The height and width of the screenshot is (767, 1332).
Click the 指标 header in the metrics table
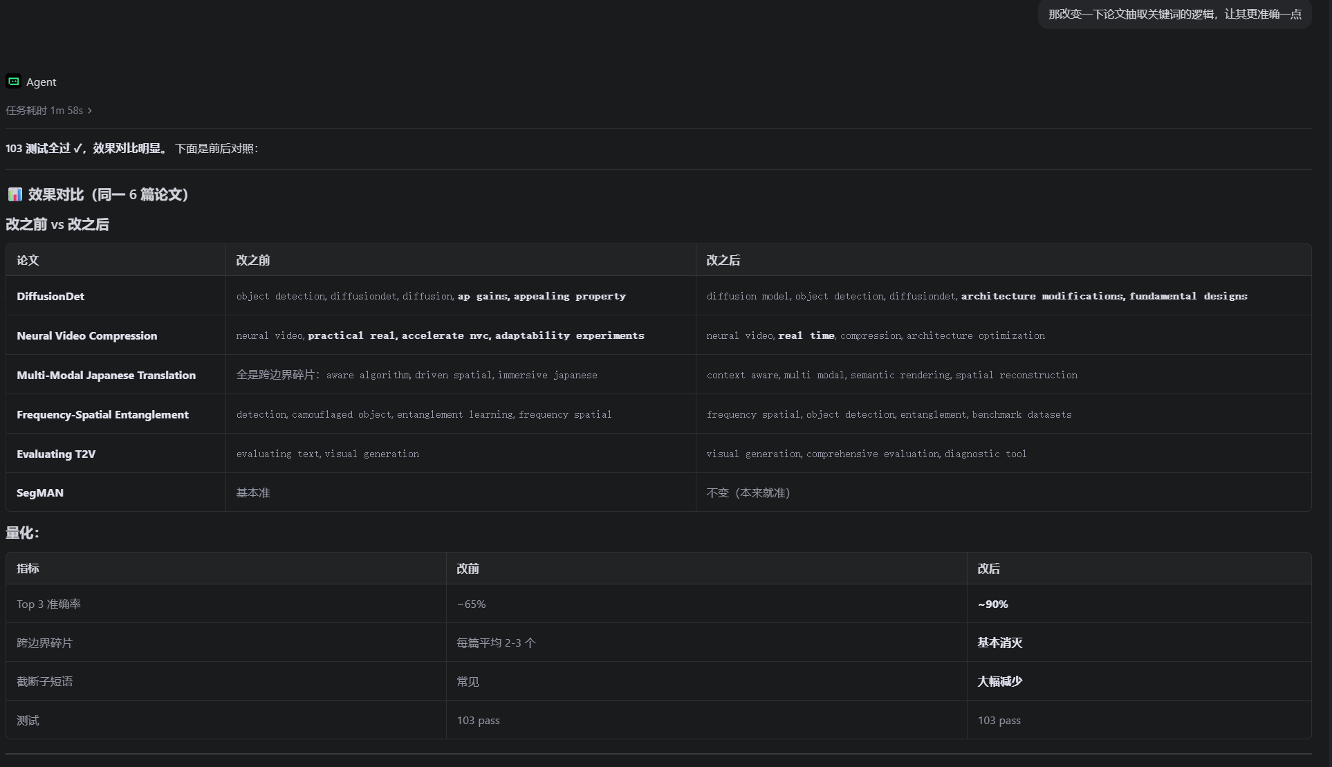28,569
